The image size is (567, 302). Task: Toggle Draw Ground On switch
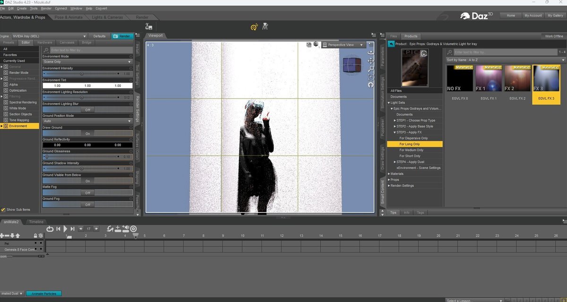[87, 134]
